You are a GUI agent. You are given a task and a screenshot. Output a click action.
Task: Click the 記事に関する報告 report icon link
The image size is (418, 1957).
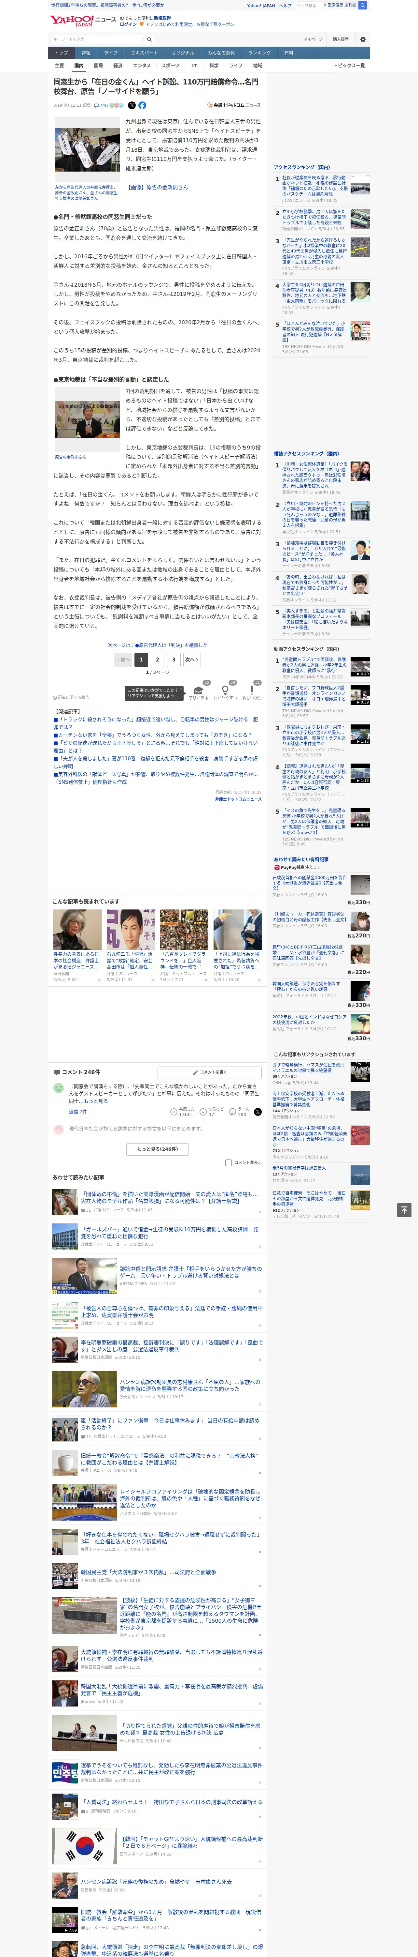[71, 697]
